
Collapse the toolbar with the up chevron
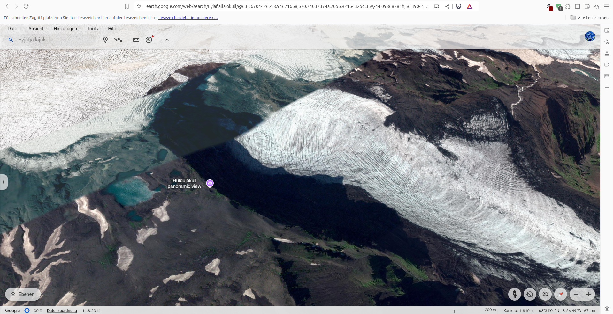(x=166, y=40)
